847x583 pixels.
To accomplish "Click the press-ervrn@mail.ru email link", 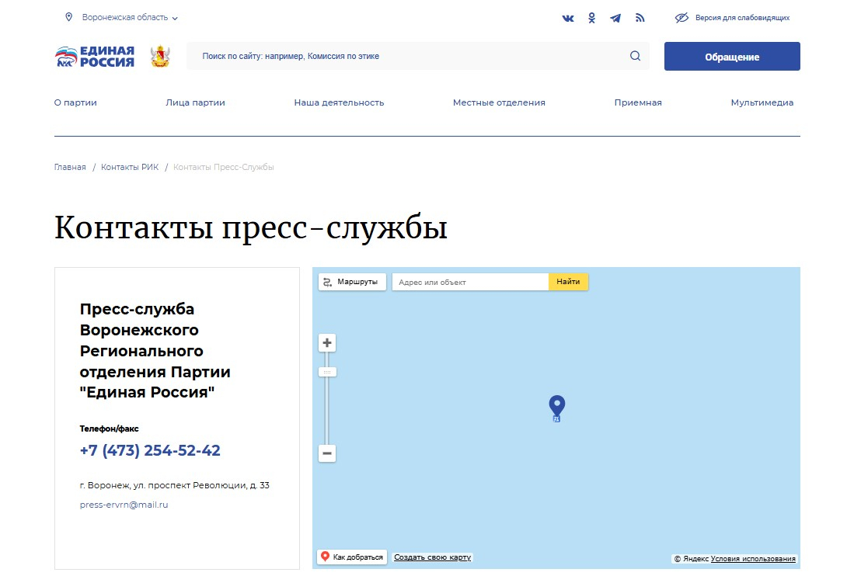I will tap(124, 505).
